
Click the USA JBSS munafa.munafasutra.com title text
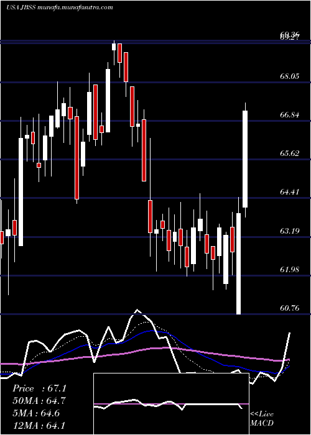coord(60,7)
